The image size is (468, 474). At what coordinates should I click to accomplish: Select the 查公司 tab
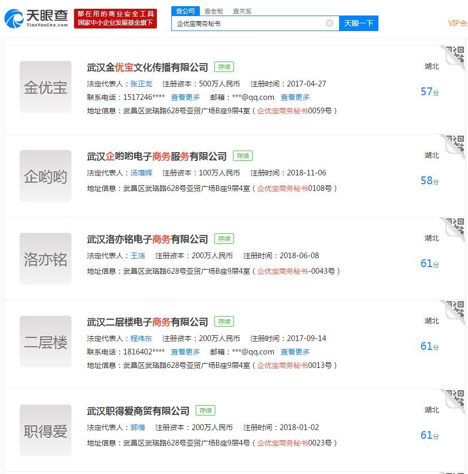(x=185, y=11)
